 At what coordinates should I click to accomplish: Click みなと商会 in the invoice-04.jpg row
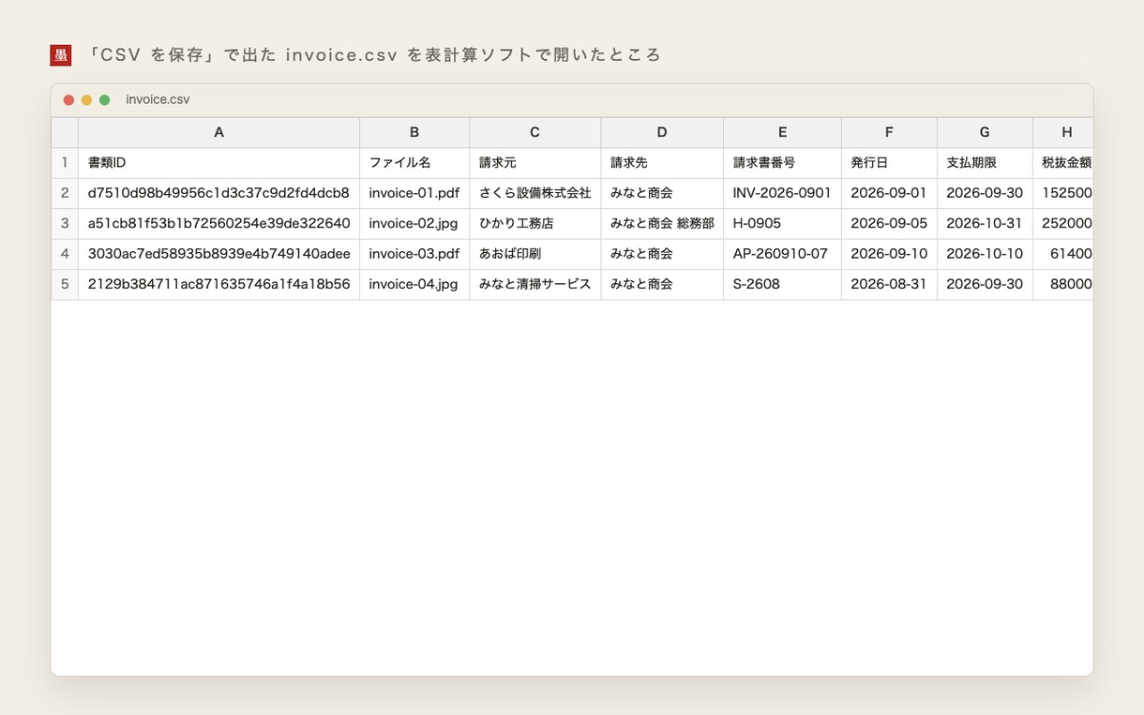[x=662, y=284]
